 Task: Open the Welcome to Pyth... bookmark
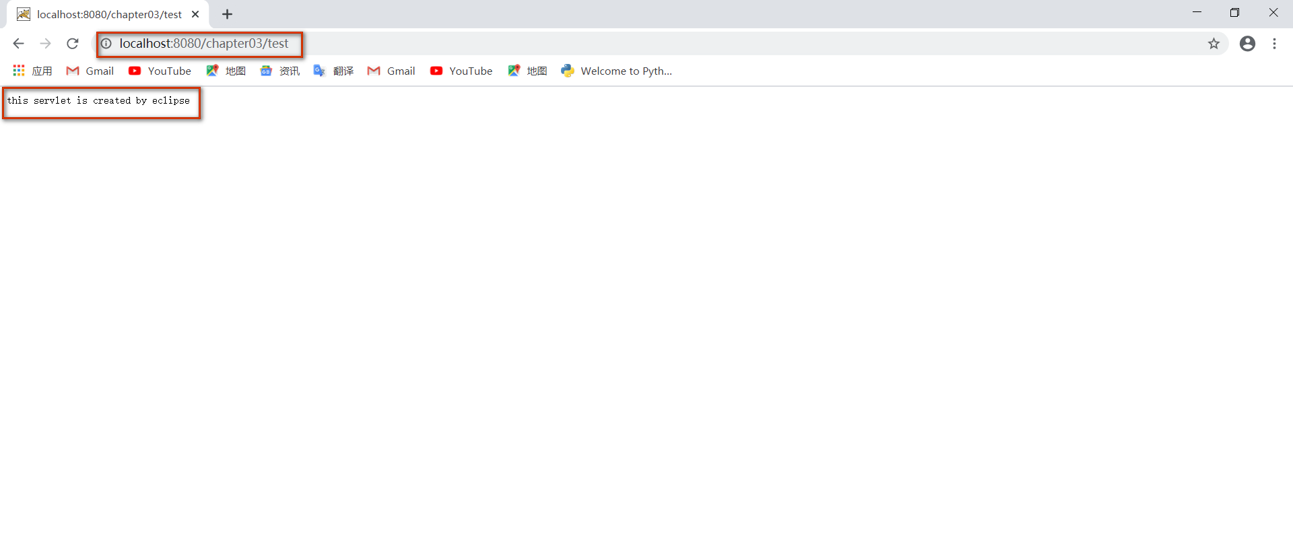click(617, 71)
